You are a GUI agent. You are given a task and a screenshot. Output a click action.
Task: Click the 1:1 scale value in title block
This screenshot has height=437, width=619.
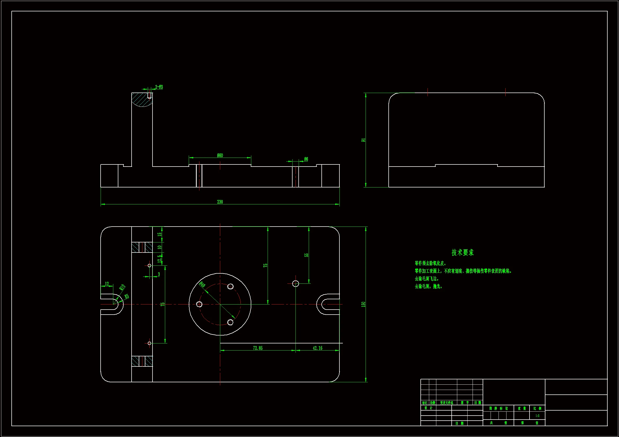pyautogui.click(x=537, y=416)
